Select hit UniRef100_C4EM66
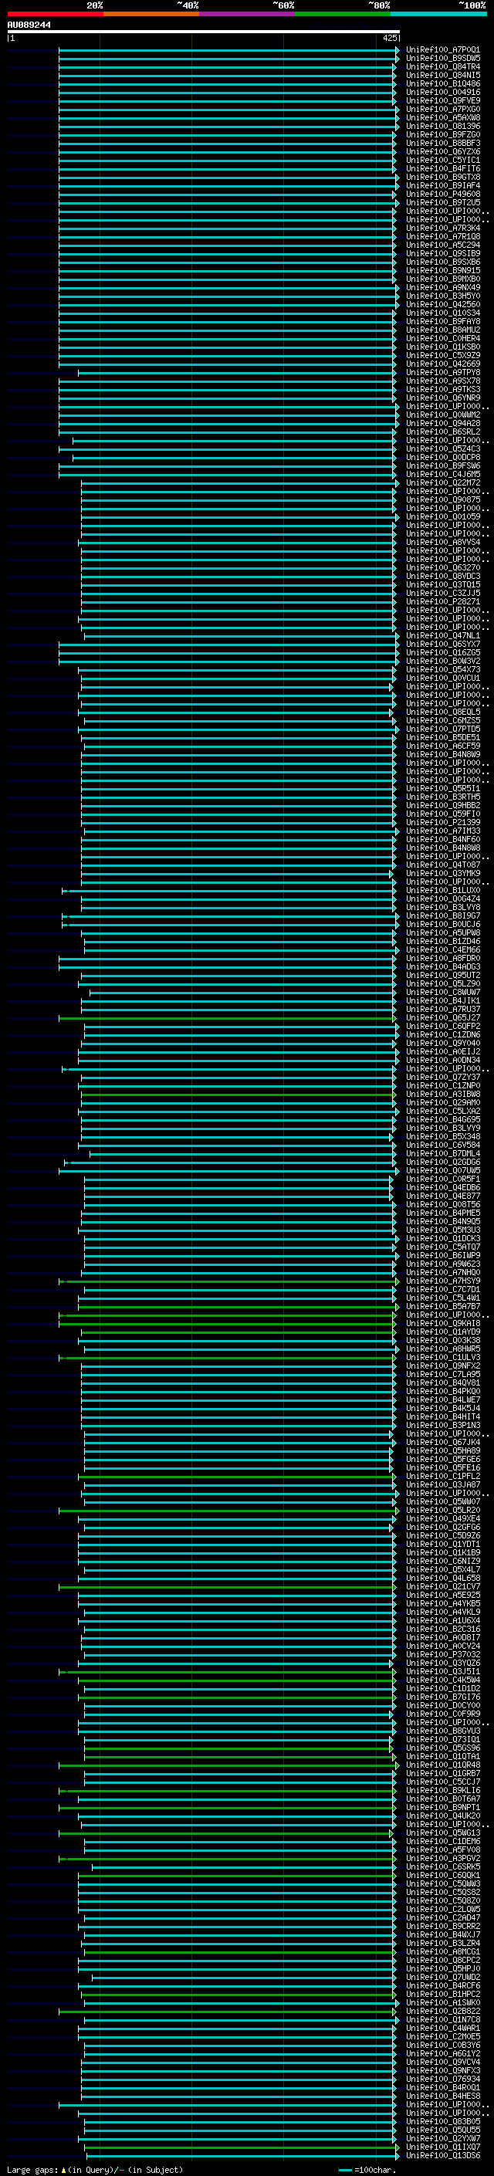The image size is (494, 2176). point(442,950)
